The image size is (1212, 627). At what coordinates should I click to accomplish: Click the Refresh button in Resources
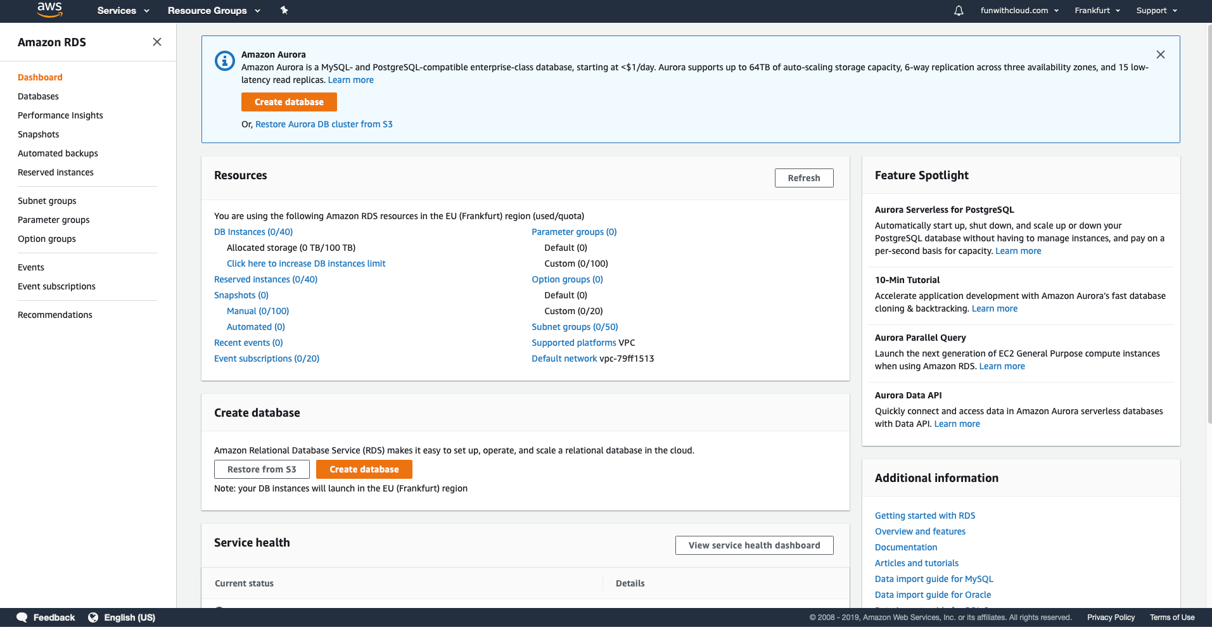coord(804,178)
